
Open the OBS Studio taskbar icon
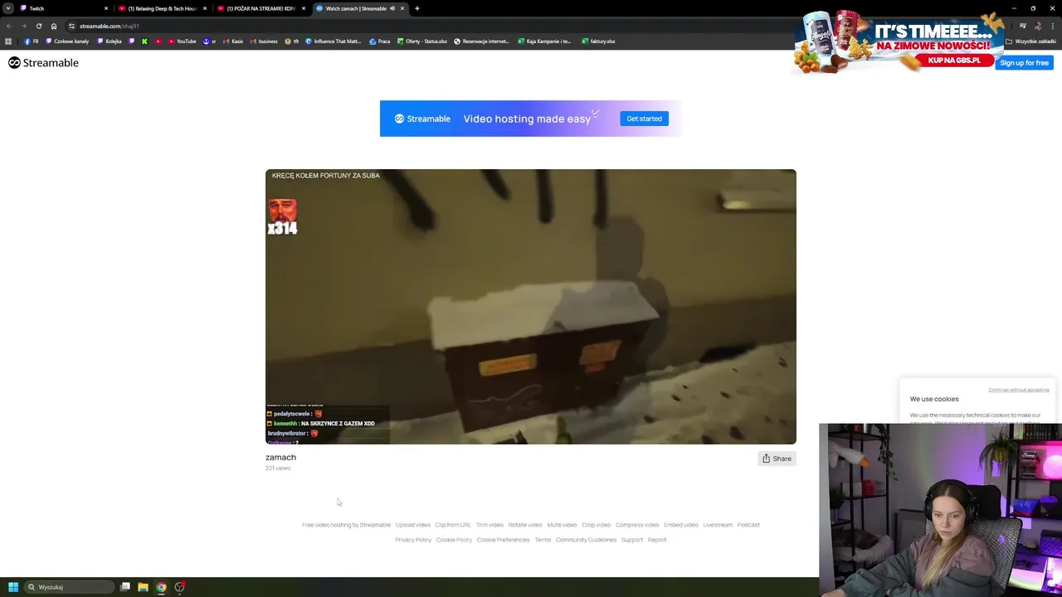[179, 587]
